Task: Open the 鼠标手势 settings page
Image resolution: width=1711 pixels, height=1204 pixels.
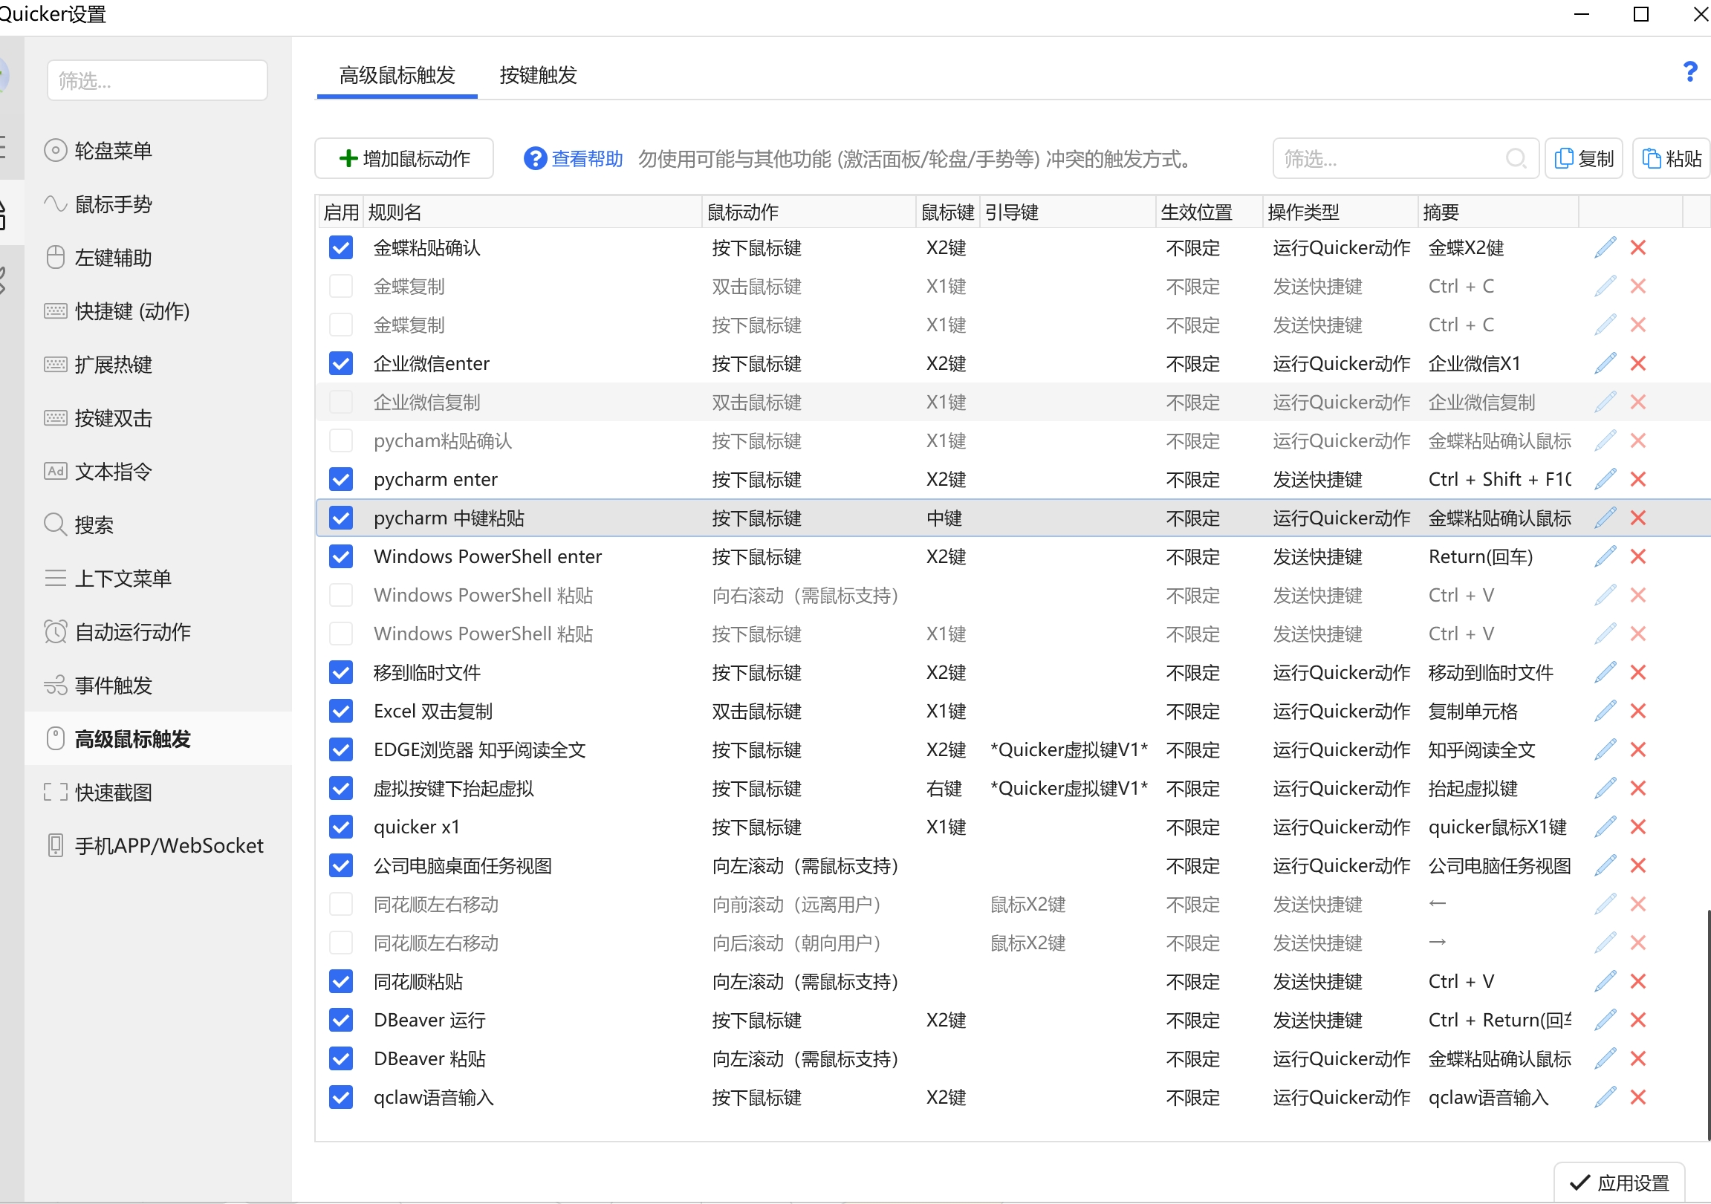Action: (x=113, y=205)
